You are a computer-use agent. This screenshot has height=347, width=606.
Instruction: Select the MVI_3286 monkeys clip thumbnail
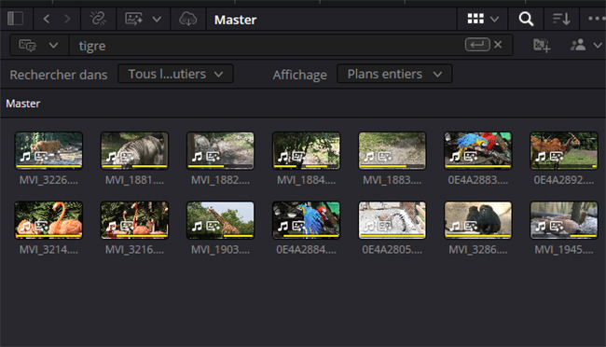(x=477, y=220)
